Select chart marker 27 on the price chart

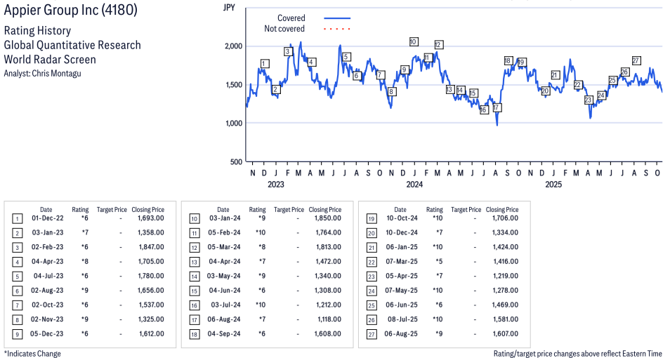pos(636,60)
